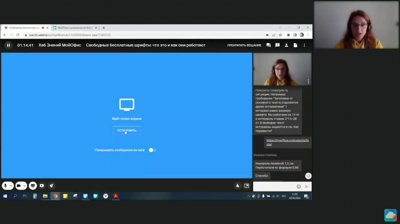Open Windows taskbar search
This screenshot has width=400, height=224.
pyautogui.click(x=15, y=196)
